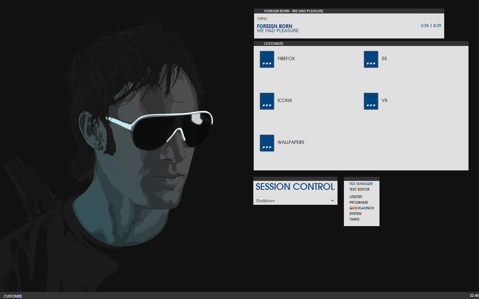Click the ICONS label text
This screenshot has width=479, height=299.
(x=285, y=101)
